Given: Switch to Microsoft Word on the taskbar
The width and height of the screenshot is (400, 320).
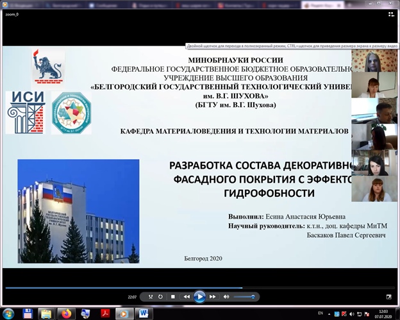Looking at the screenshot, I should (144, 314).
